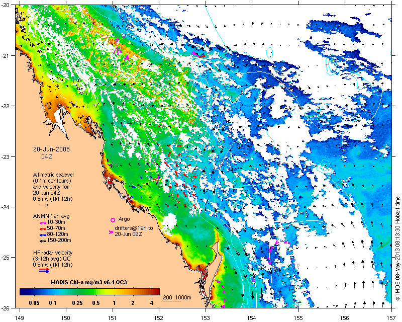Click the black 150-200m arrow in the legend
Screen dimensions: 402x322
click(42, 241)
